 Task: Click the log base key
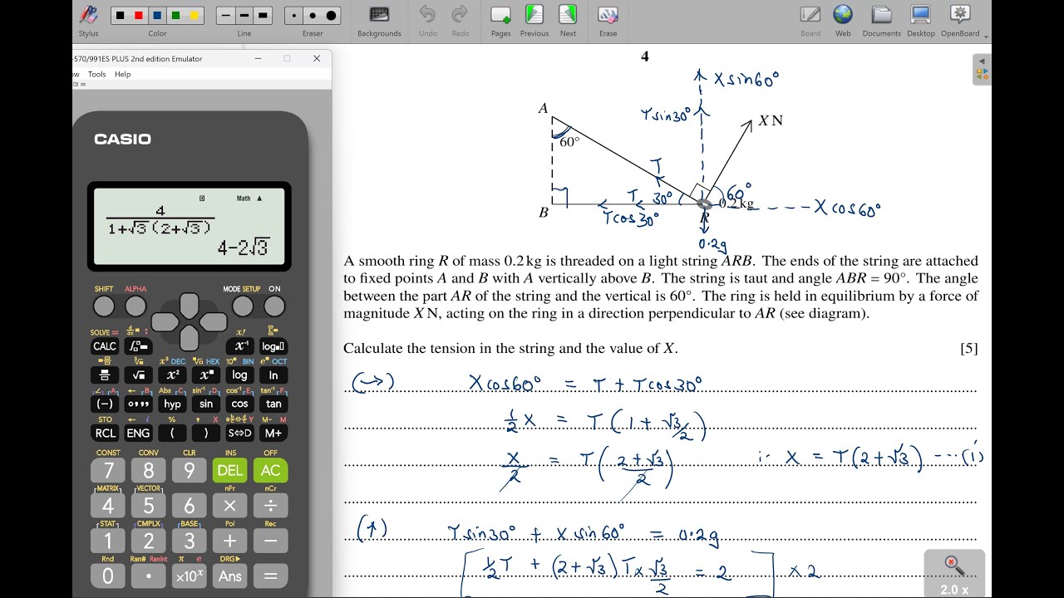point(273,346)
